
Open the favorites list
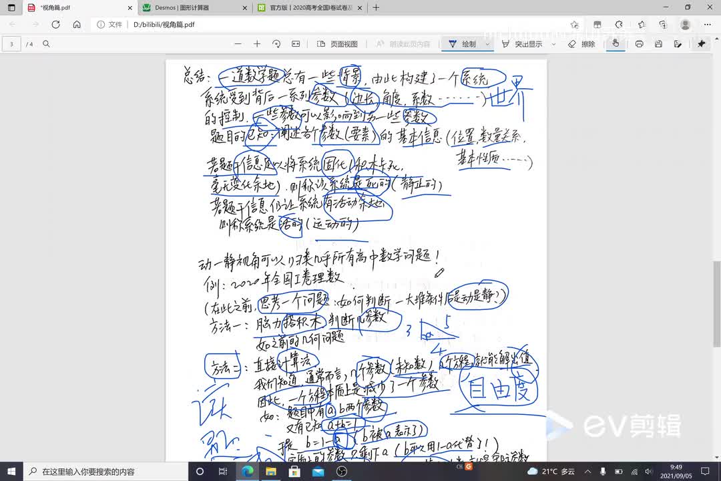pos(642,25)
